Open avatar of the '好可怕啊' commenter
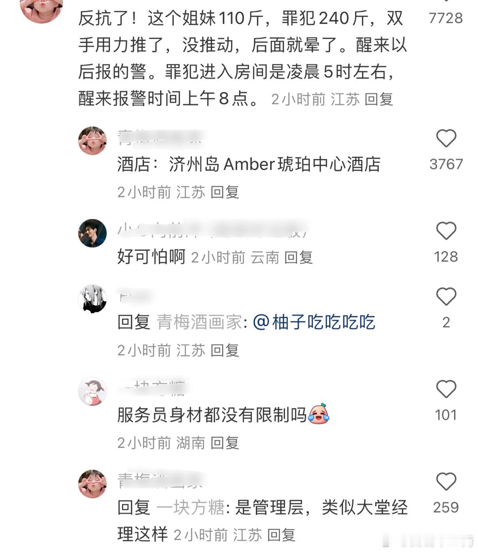 click(x=93, y=233)
